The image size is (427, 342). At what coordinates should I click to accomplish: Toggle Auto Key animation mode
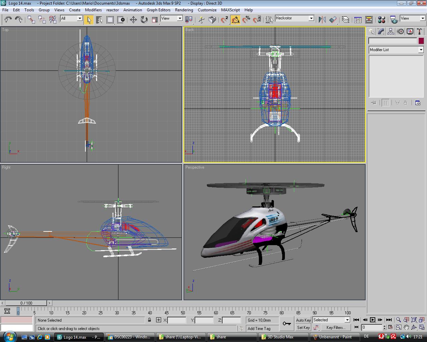(x=303, y=320)
